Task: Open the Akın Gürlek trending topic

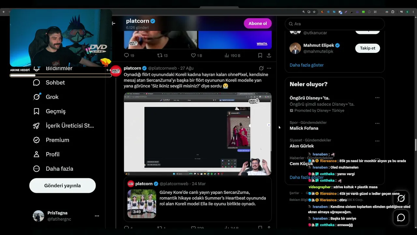Action: click(302, 146)
